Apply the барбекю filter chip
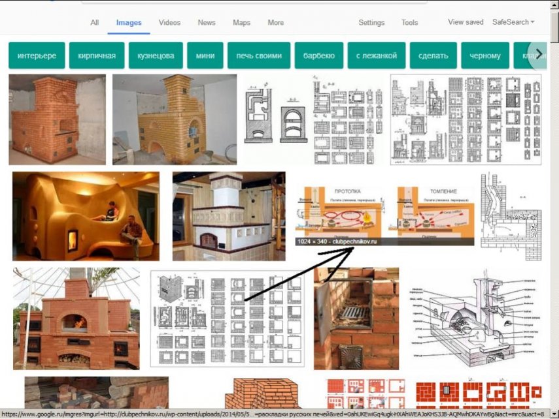Viewport: 559px width, 419px height. click(x=319, y=55)
